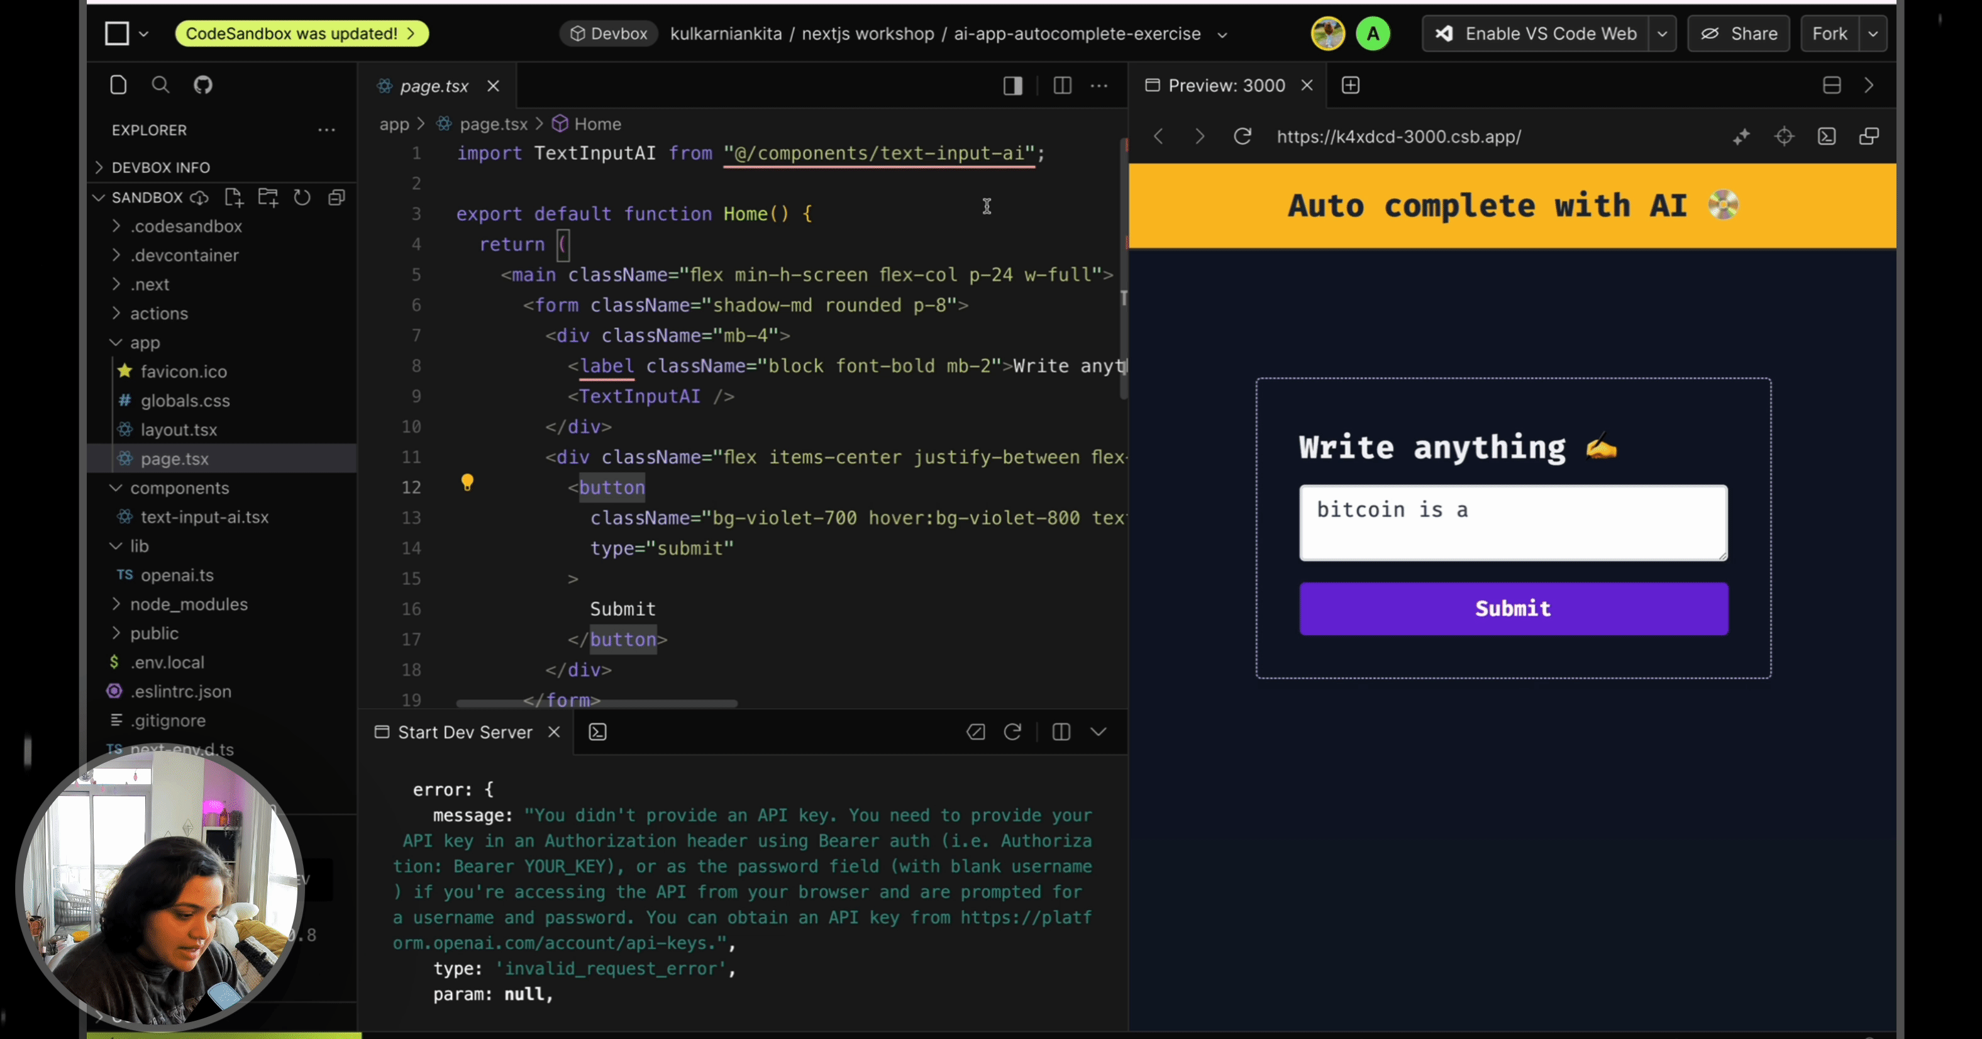The width and height of the screenshot is (1982, 1039).
Task: Click the Submit button in the preview
Action: point(1512,609)
